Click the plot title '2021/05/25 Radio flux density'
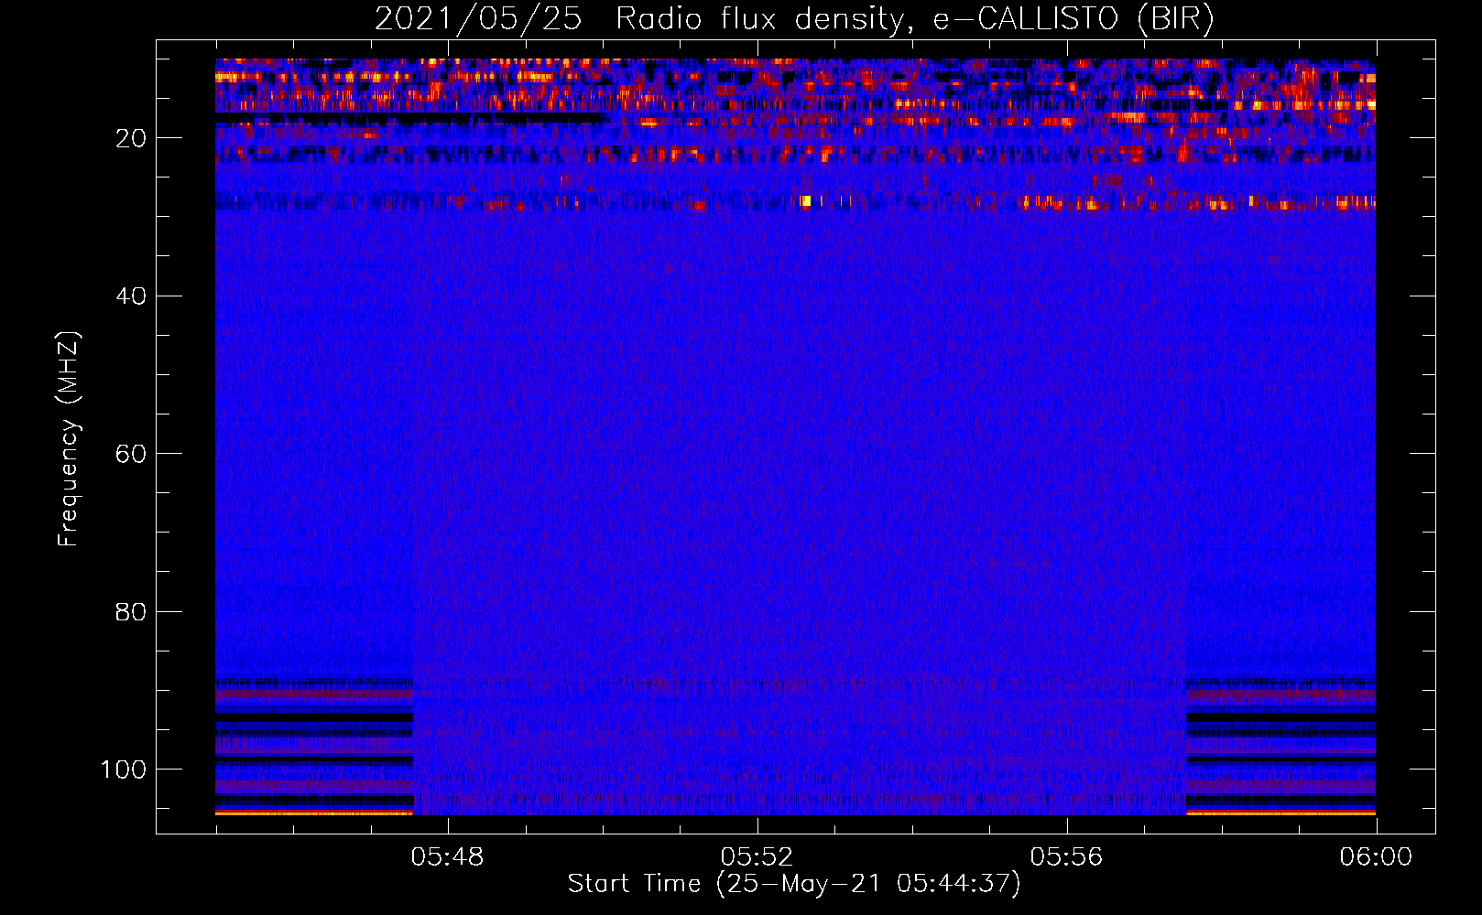 pyautogui.click(x=794, y=18)
